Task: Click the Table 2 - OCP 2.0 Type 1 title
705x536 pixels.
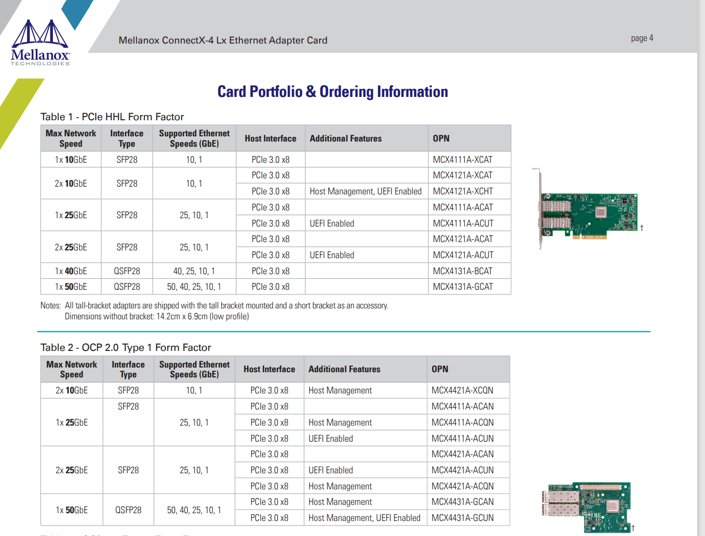Action: coord(126,347)
